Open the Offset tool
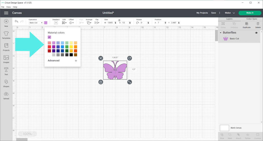 (71, 23)
